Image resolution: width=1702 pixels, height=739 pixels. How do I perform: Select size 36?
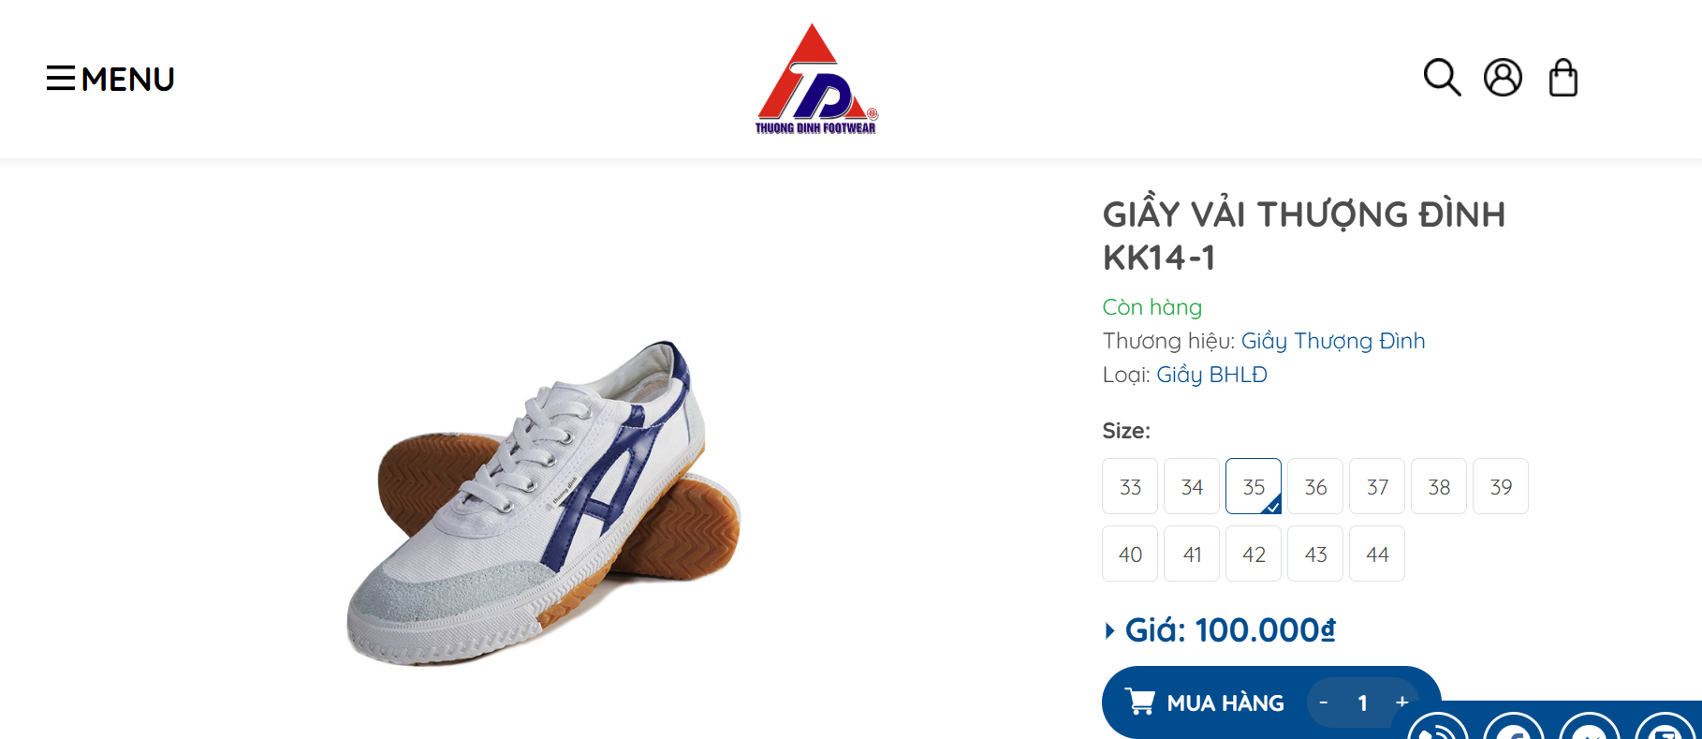click(1315, 486)
